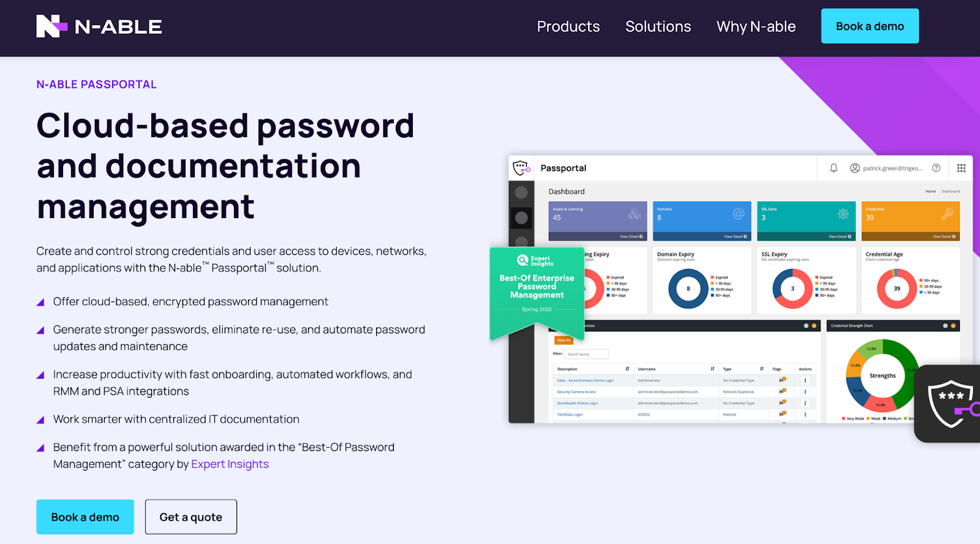Image resolution: width=980 pixels, height=544 pixels.
Task: Follow the Expert Insights link
Action: click(230, 464)
